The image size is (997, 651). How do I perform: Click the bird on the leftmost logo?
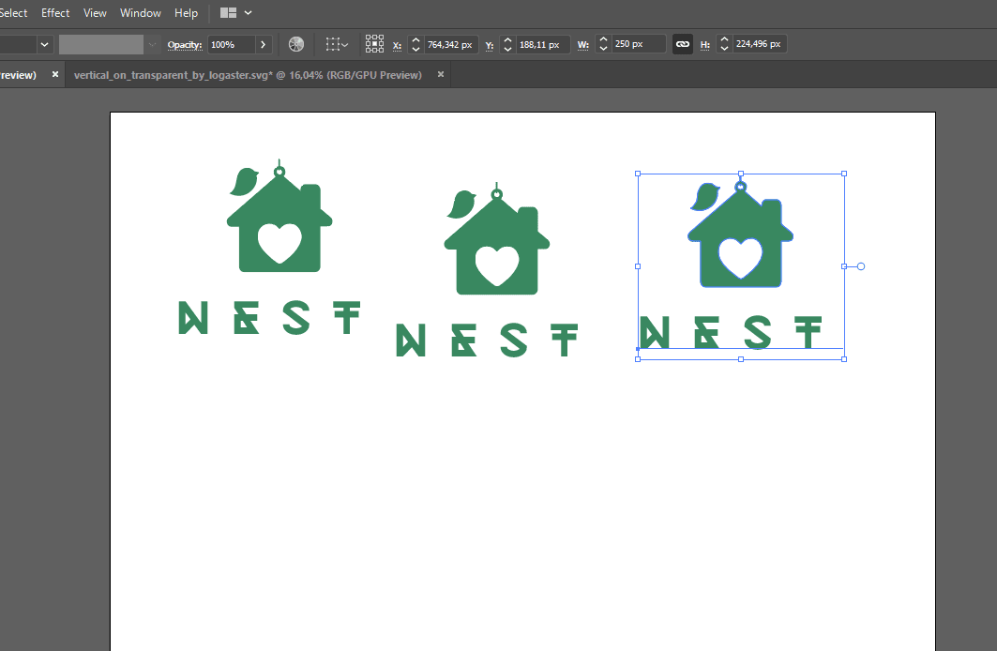click(243, 182)
